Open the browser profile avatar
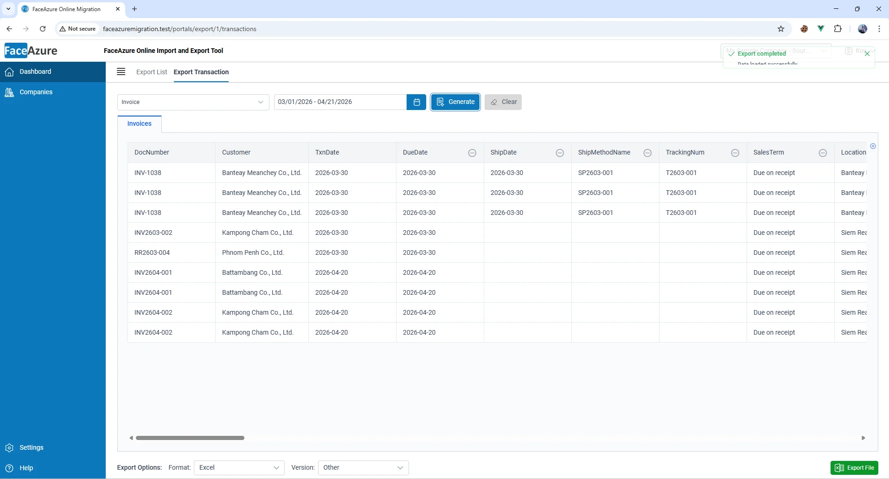 point(863,29)
